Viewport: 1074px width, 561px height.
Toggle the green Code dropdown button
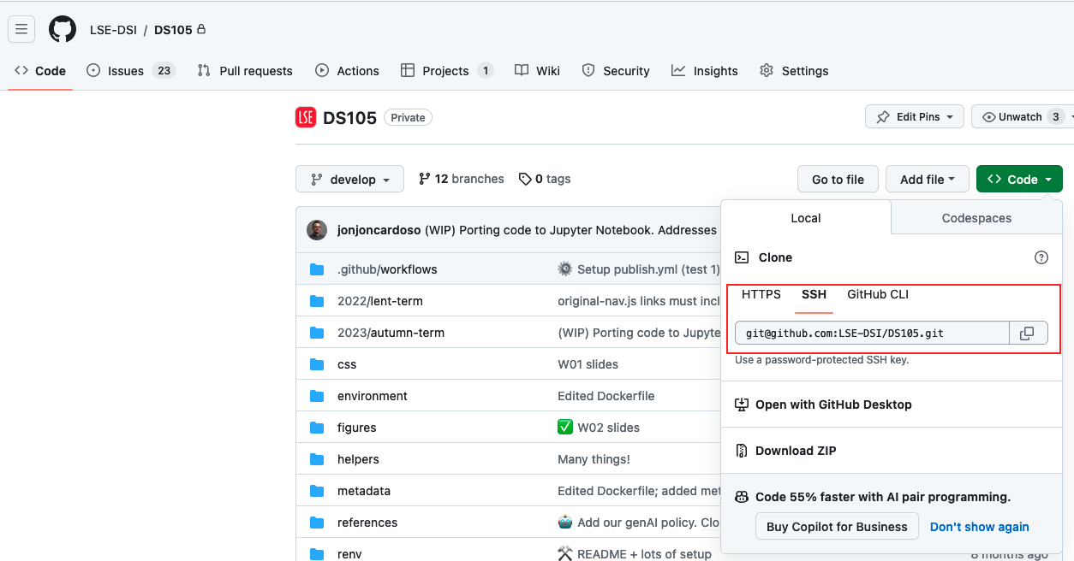coord(1019,180)
